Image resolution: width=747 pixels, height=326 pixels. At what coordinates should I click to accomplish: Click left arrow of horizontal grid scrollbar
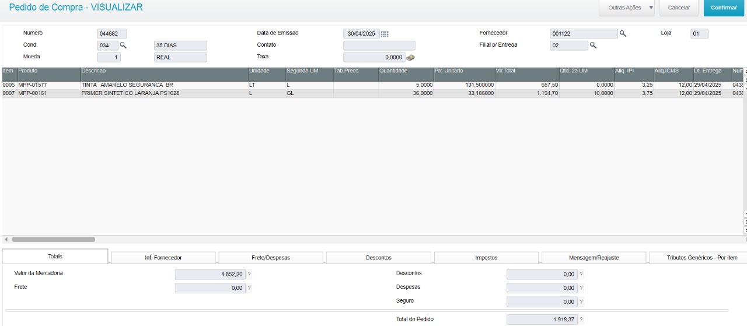tap(6, 239)
